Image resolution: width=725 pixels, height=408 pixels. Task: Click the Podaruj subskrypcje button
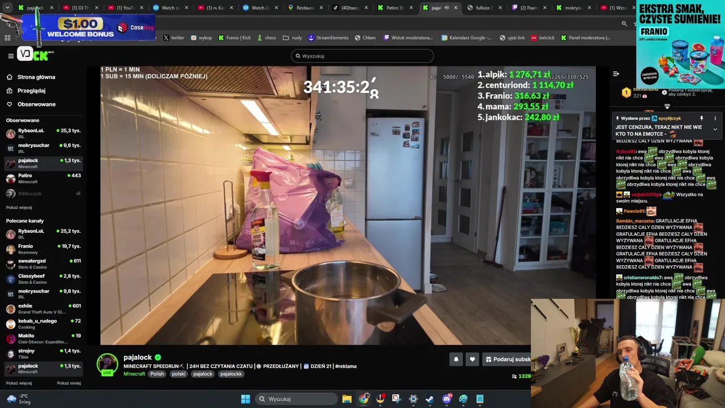pyautogui.click(x=507, y=359)
